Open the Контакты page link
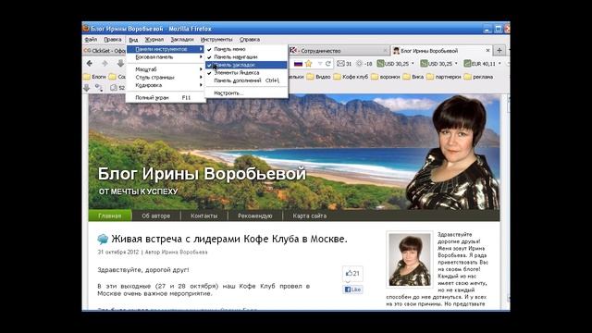The height and width of the screenshot is (333, 592). (203, 216)
